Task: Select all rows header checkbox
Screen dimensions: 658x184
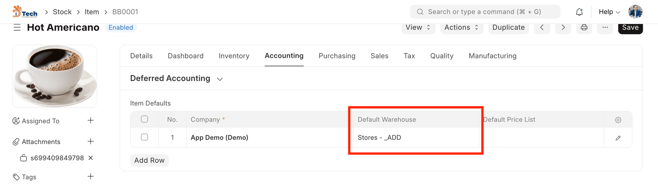Action: pyautogui.click(x=144, y=119)
